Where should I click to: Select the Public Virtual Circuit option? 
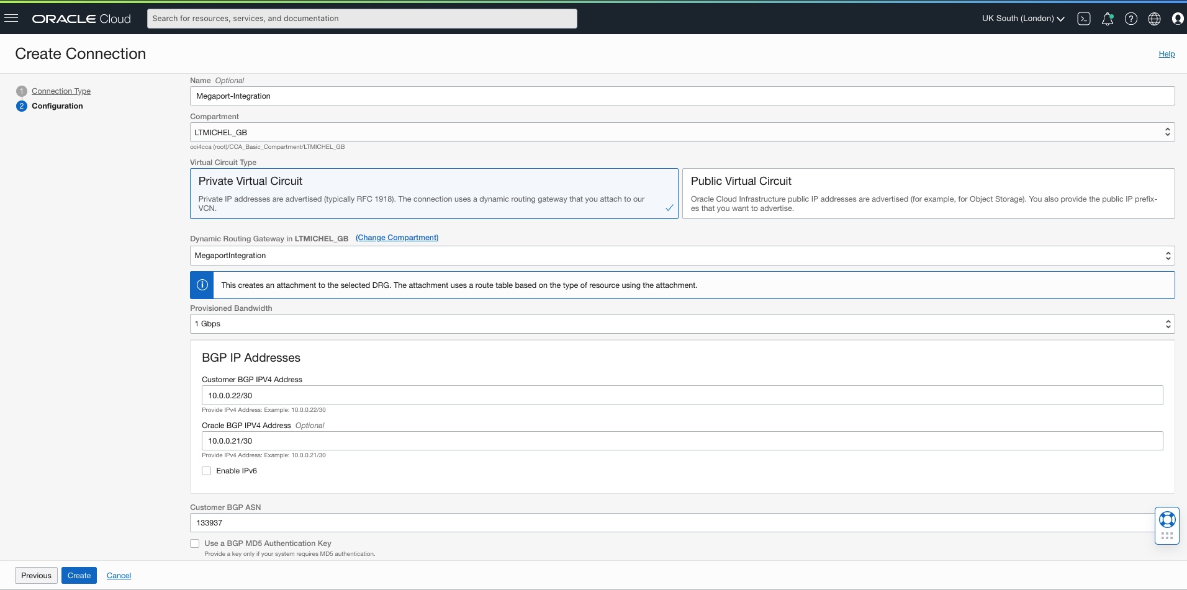point(927,193)
